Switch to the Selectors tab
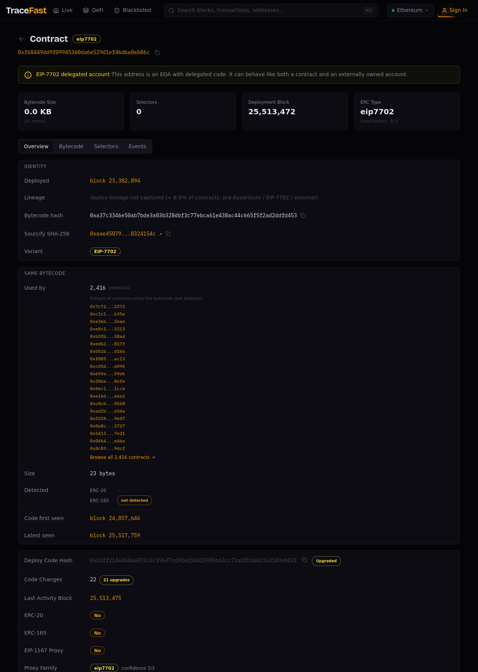The height and width of the screenshot is (672, 478). coord(106,146)
